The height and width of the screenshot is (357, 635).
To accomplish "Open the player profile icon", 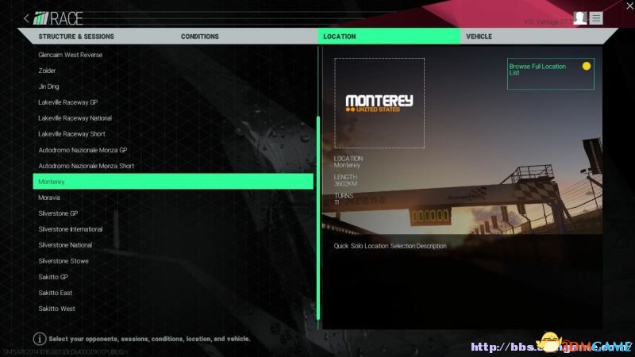I will click(580, 18).
